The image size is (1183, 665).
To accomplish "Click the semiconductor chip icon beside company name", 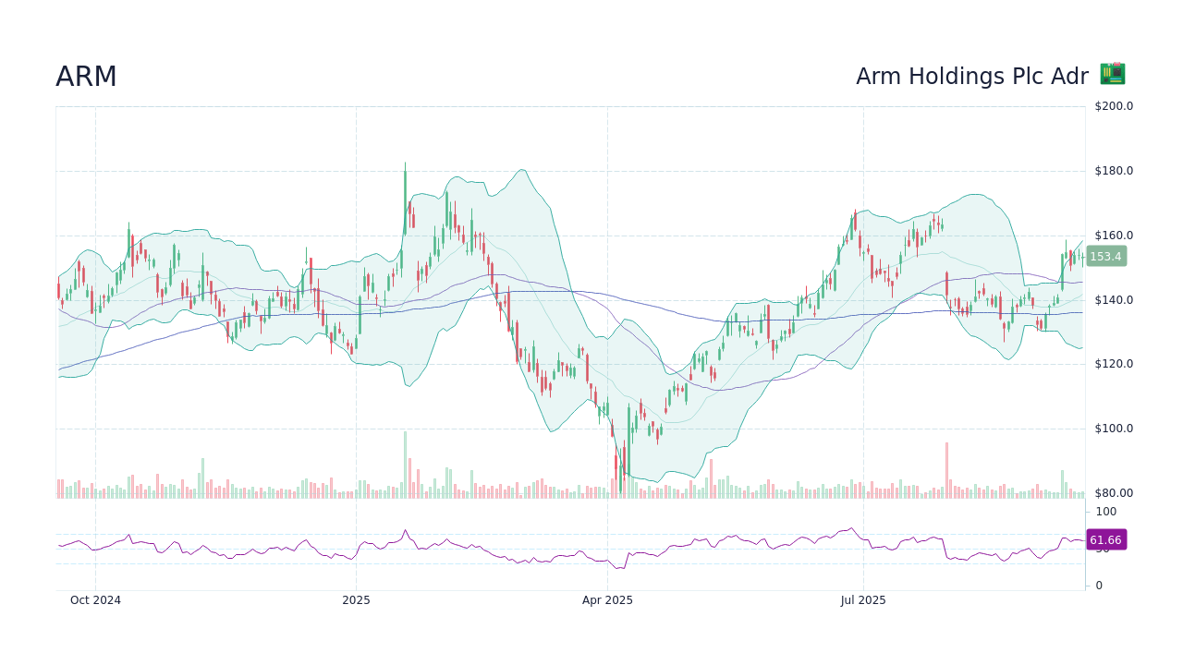I will coord(1112,73).
